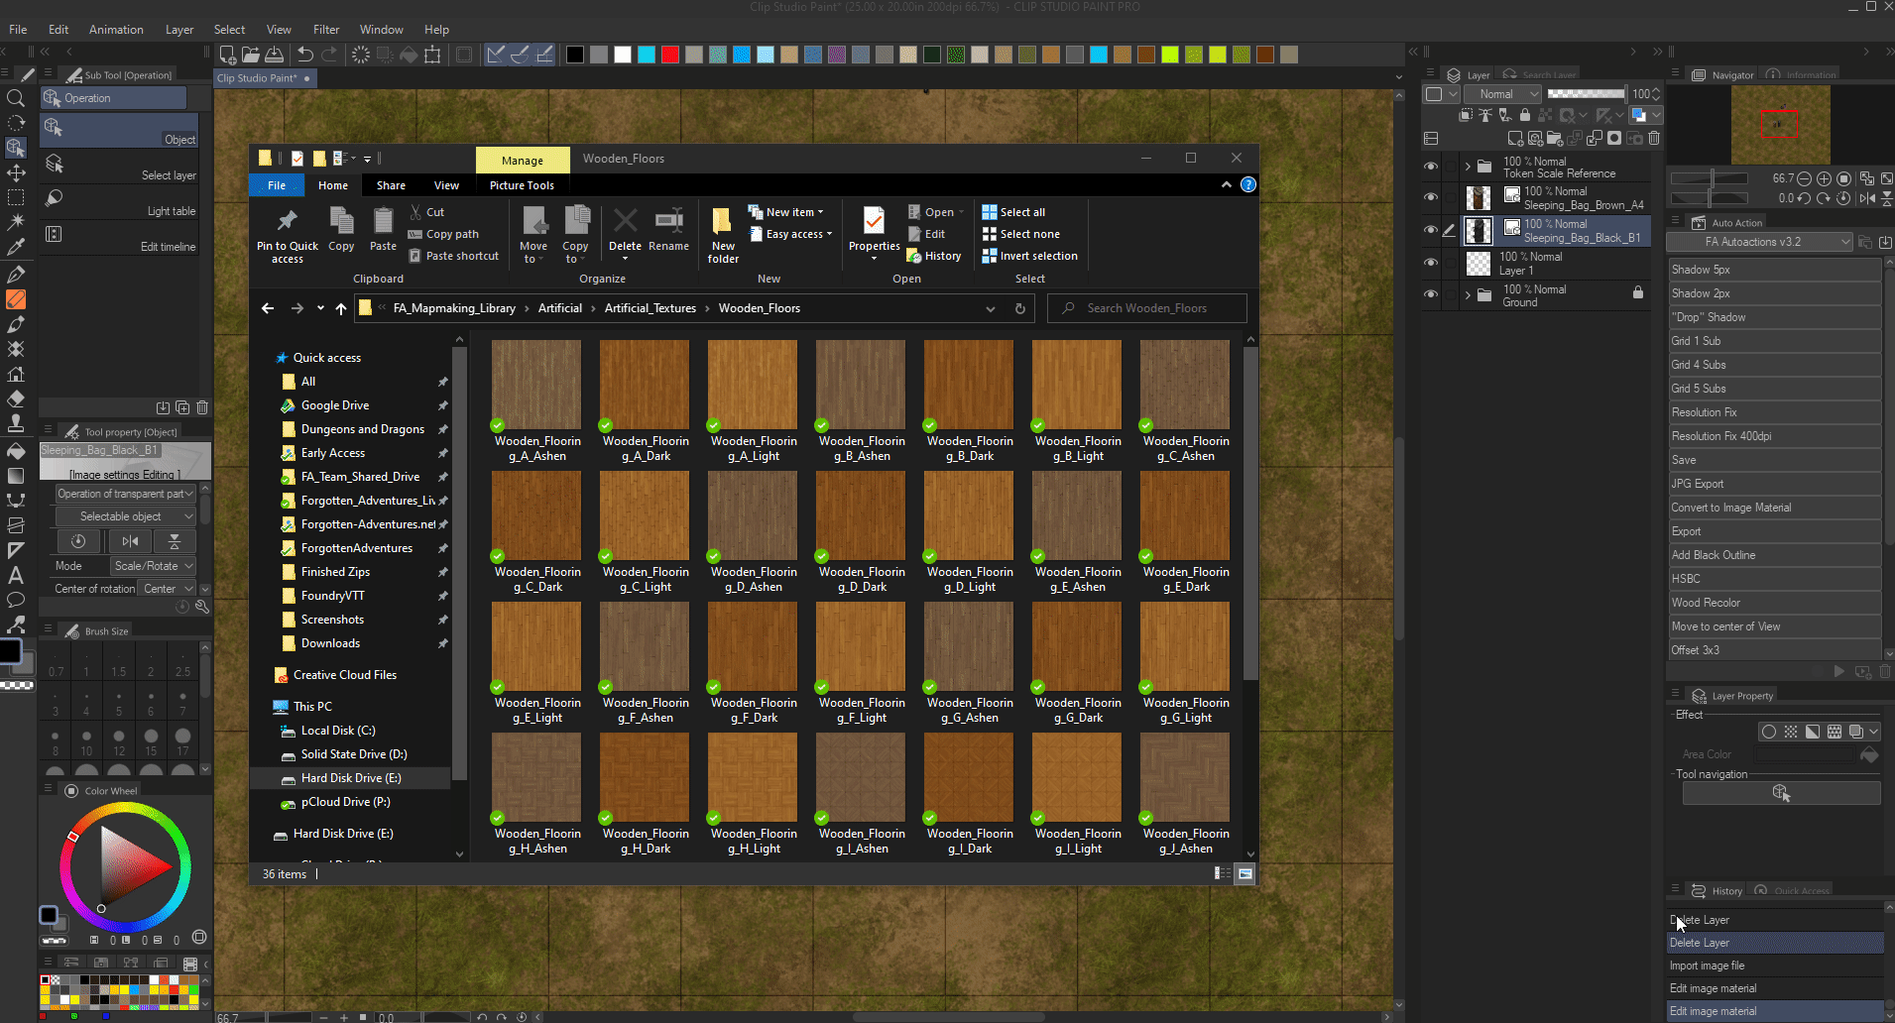Click the Save icon in command bar
Screen dimensions: 1895x1023
(275, 55)
